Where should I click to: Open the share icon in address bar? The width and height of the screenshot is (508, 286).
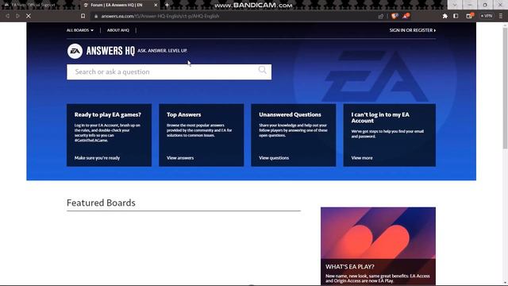381,16
